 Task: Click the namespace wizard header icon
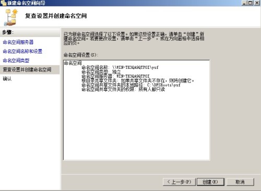click(x=11, y=17)
